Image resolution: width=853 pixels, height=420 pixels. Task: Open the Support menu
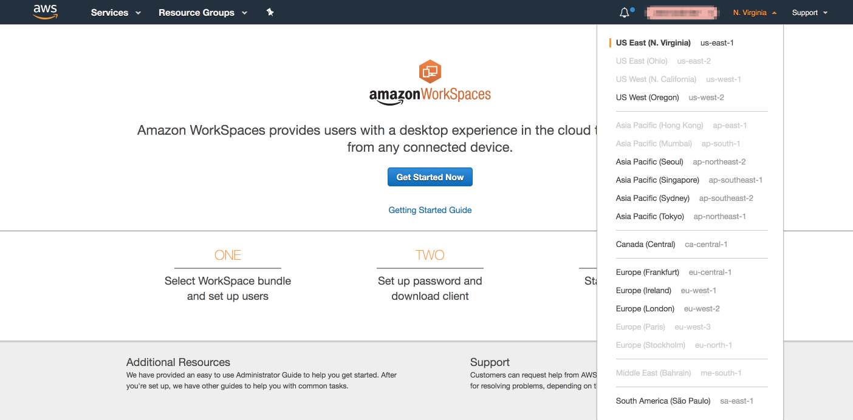point(809,13)
